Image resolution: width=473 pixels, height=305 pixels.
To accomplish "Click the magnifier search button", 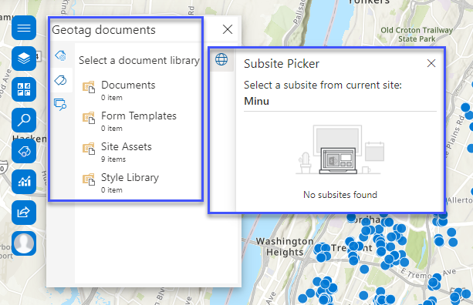I will point(24,120).
